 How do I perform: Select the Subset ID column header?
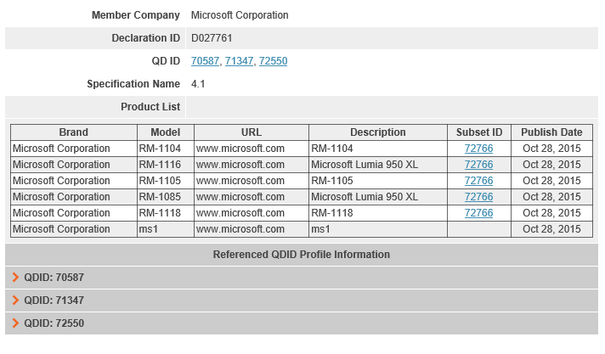coord(479,132)
